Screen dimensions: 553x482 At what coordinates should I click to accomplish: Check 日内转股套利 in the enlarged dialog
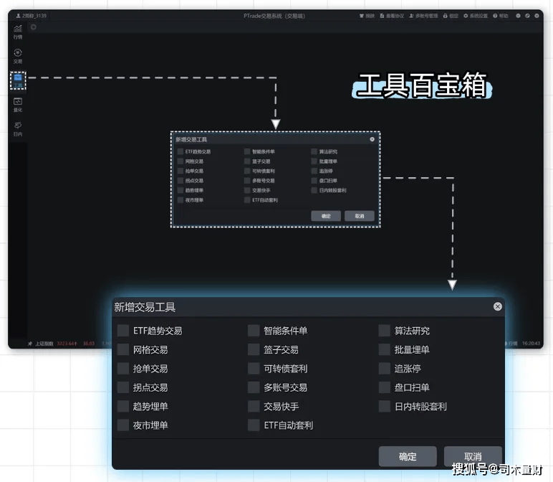[385, 406]
